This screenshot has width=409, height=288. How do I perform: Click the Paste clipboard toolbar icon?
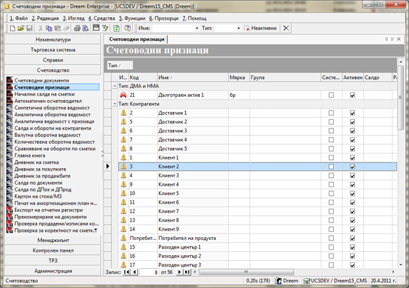(57, 28)
